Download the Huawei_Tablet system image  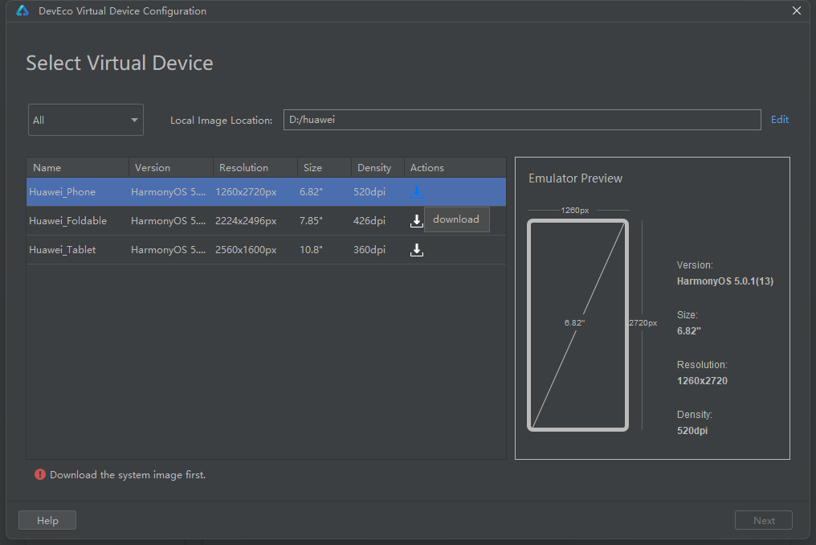click(x=416, y=250)
